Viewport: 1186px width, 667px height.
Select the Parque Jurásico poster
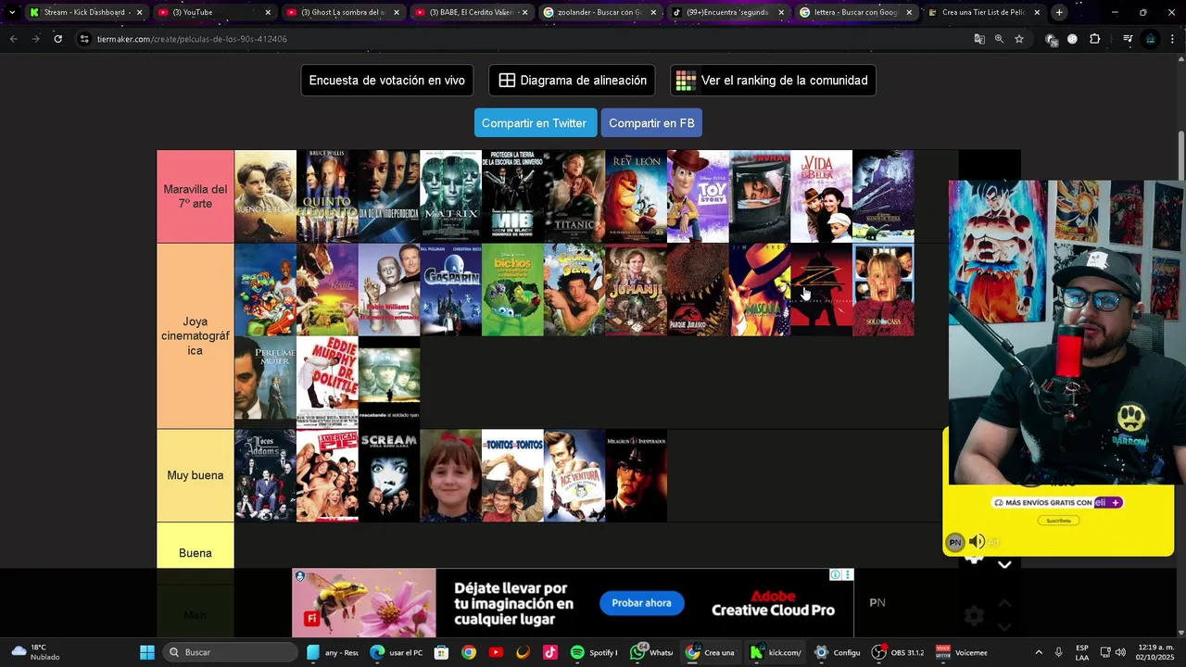tap(698, 290)
